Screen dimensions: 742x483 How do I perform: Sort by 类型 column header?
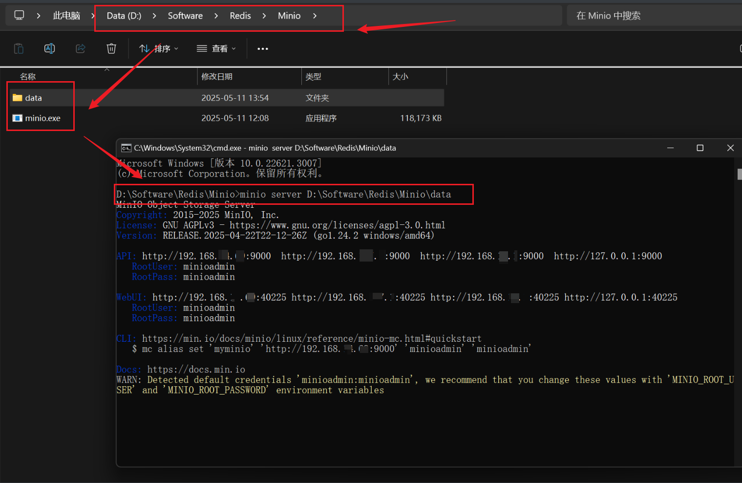coord(313,76)
